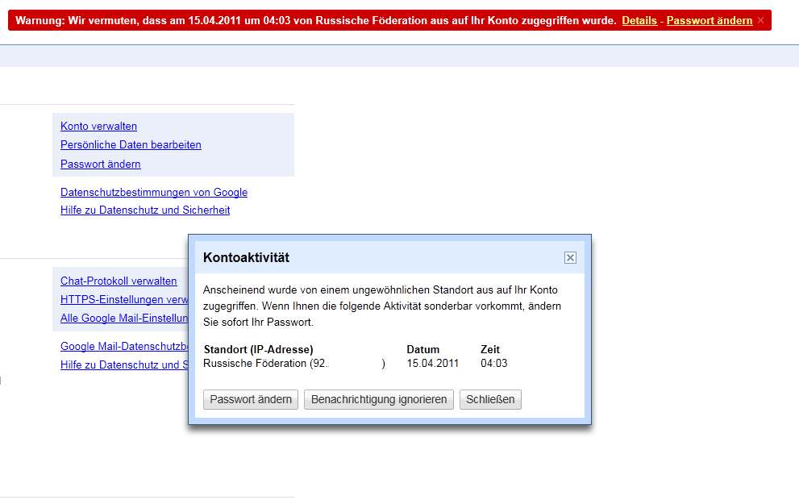The width and height of the screenshot is (799, 504).
Task: Open the lower "Hilfe zu Datenschutz" sidebar link
Action: pyautogui.click(x=121, y=364)
